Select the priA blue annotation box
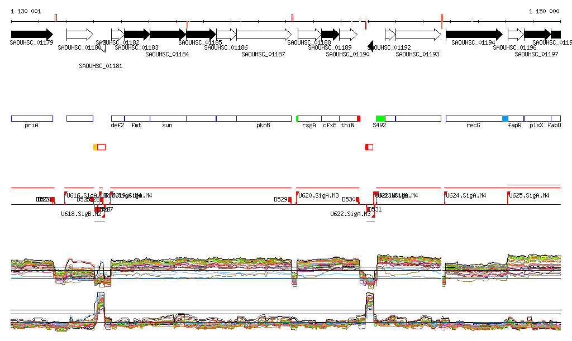572x341 pixels. (32, 118)
